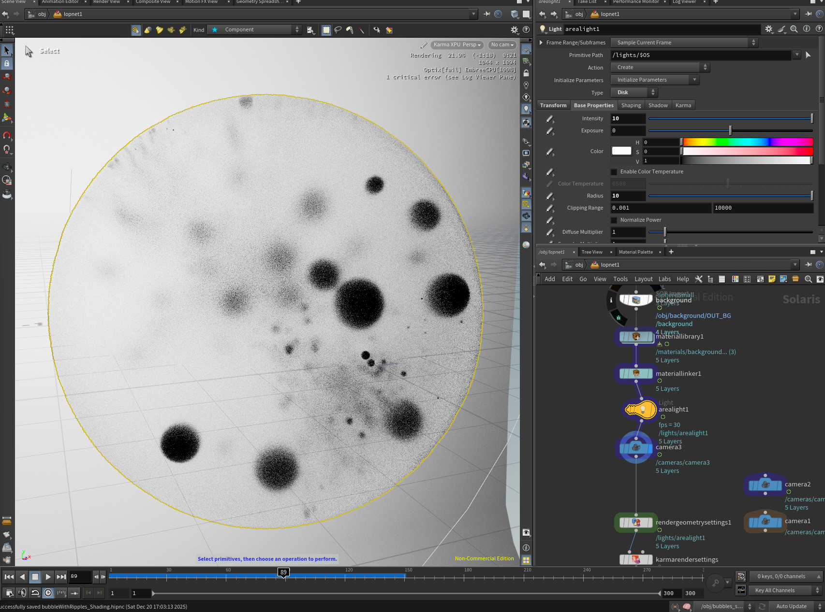Select the arrow Select tool in left shelf
Image resolution: width=825 pixels, height=612 pixels.
[x=7, y=50]
